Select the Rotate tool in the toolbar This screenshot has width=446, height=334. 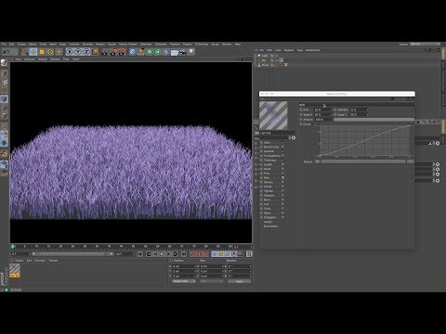[50, 52]
